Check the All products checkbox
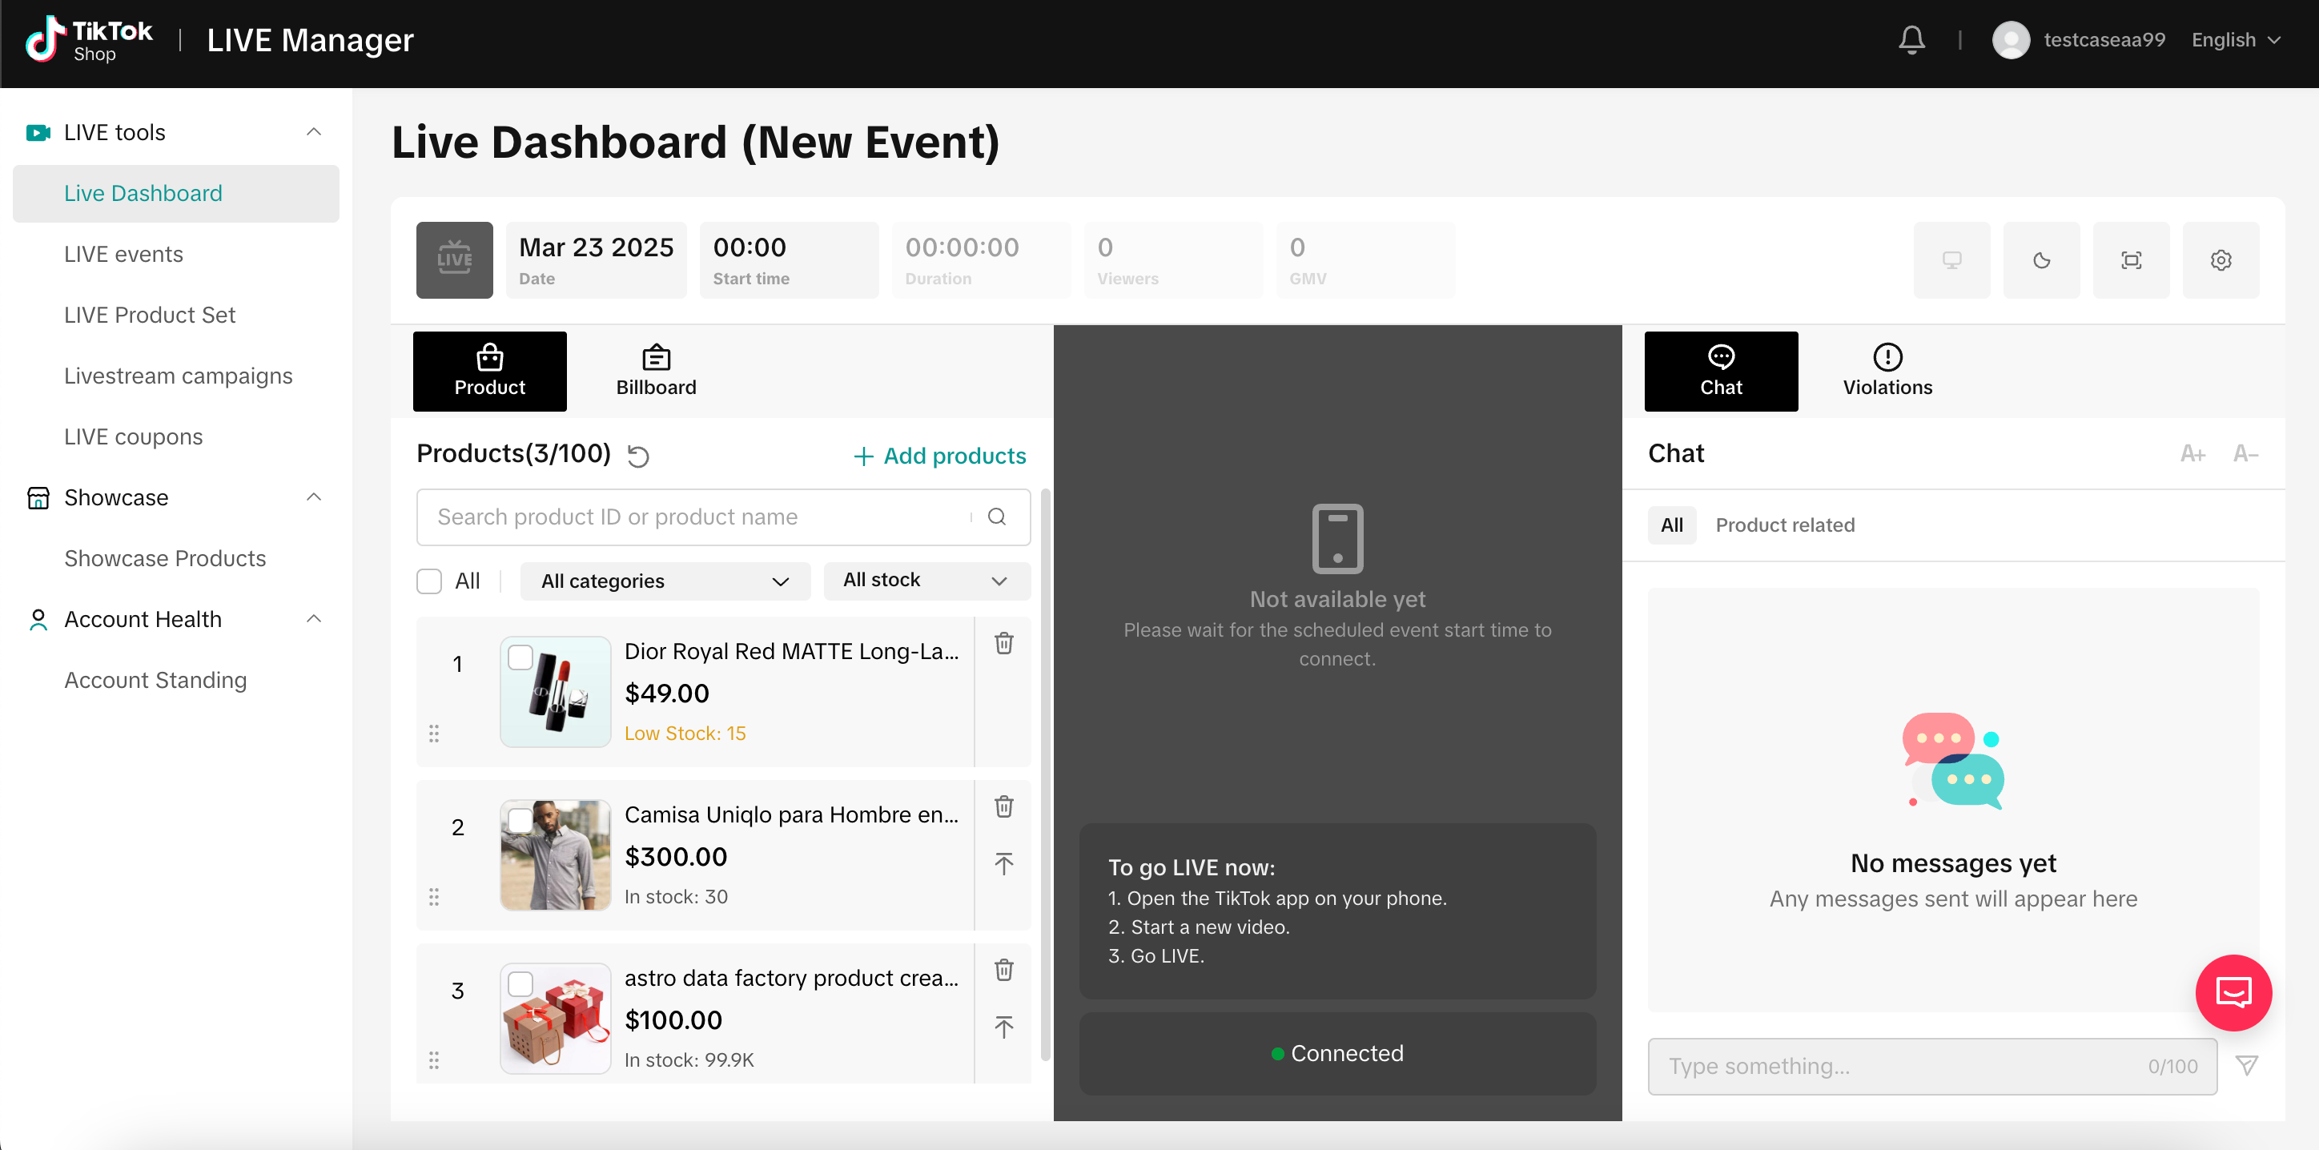The width and height of the screenshot is (2319, 1150). 429,581
